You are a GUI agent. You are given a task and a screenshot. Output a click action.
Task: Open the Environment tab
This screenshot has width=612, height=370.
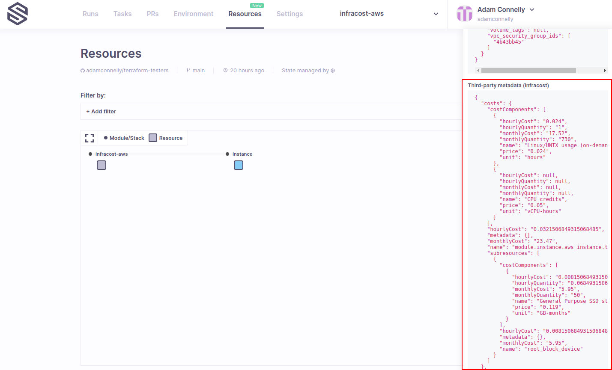(x=193, y=14)
